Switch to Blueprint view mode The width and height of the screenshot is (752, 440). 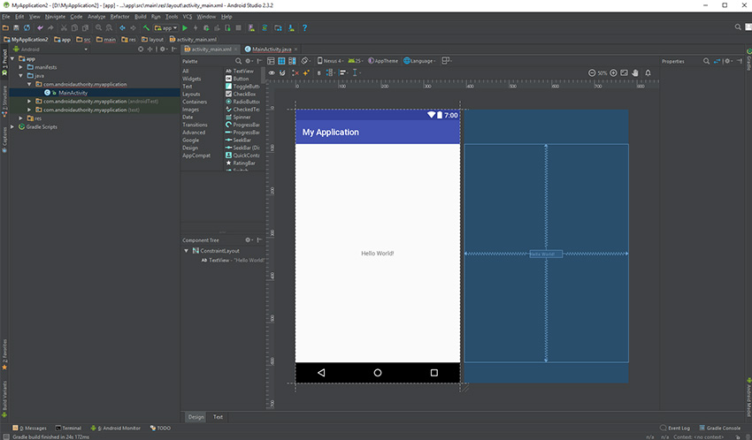point(281,61)
